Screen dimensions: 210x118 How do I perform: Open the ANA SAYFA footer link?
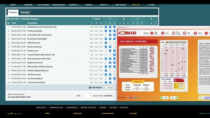pos(41,108)
